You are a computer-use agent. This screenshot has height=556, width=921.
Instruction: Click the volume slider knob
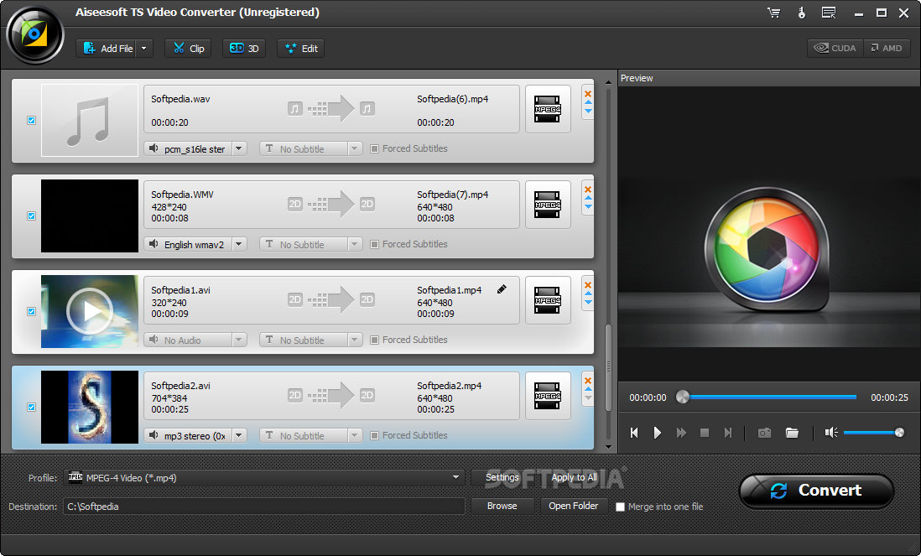point(899,433)
